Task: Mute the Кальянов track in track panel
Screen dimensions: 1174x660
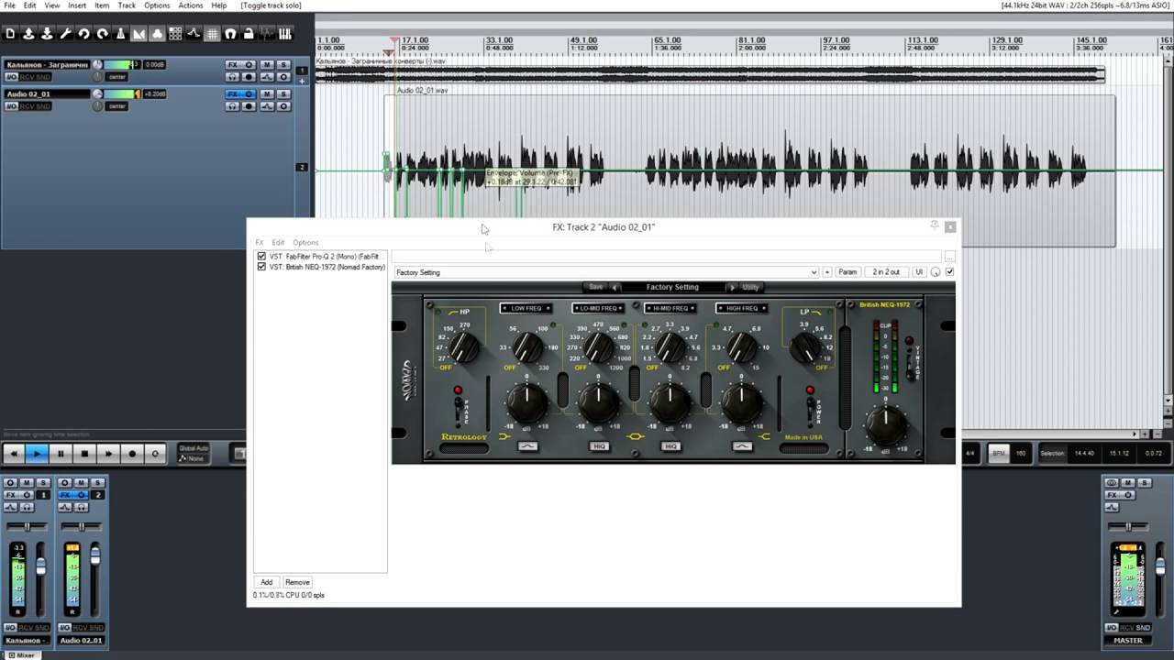Action: 266,65
